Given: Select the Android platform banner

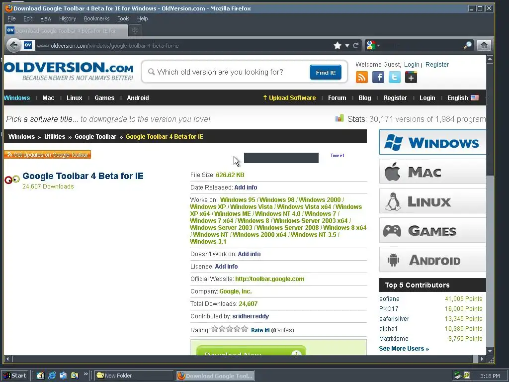Looking at the screenshot, I should [x=432, y=260].
